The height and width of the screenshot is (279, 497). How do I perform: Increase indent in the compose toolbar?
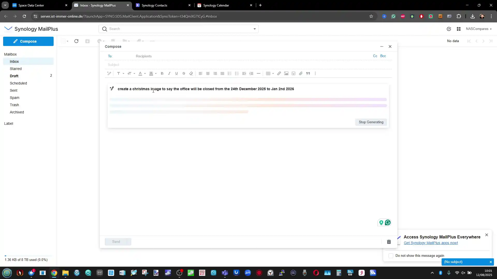[x=251, y=74]
